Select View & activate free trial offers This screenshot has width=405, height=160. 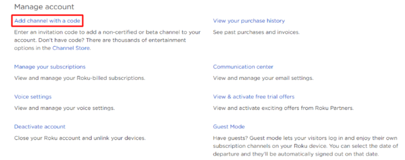pos(254,97)
